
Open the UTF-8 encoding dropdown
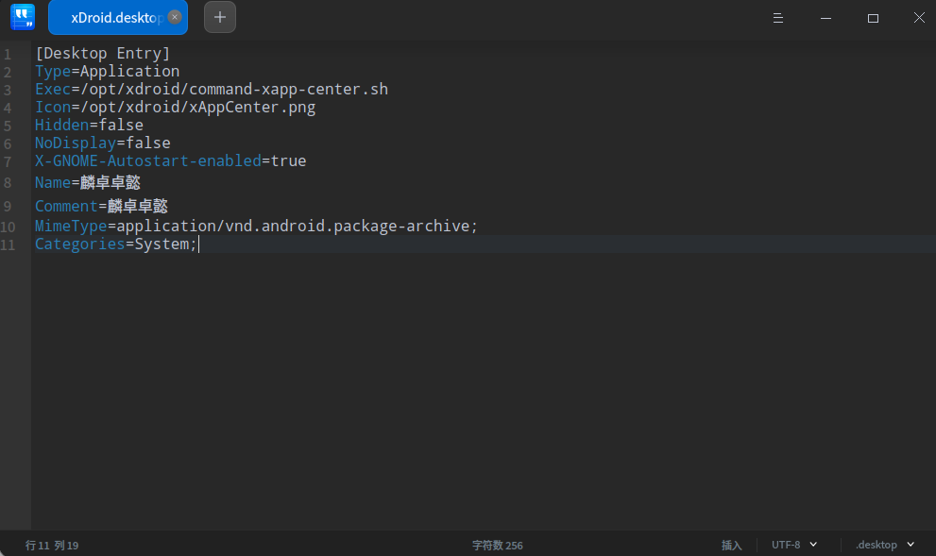coord(793,545)
